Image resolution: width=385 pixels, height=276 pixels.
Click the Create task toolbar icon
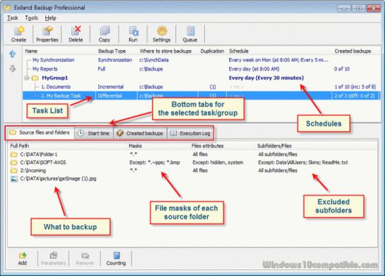coord(19,33)
